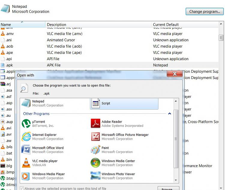Choose the Windows Media Center icon
Viewport: 225px width, 190px height.
click(95, 163)
